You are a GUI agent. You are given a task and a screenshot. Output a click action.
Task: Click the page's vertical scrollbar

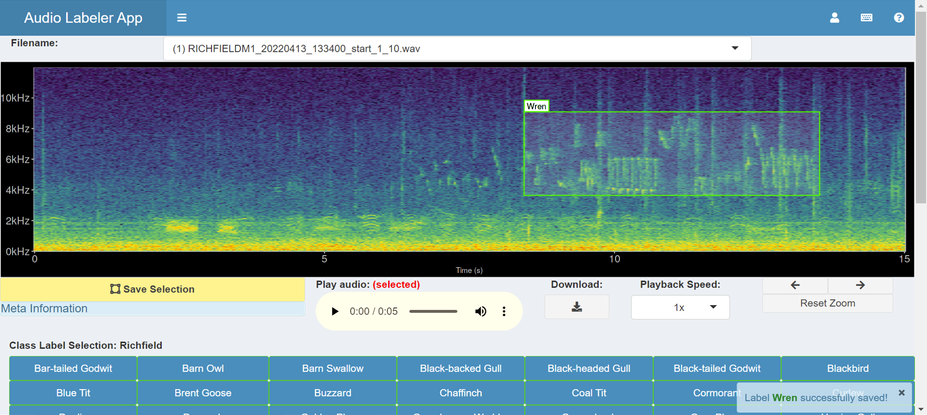pos(921,108)
